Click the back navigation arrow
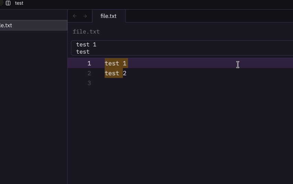This screenshot has width=293, height=184. pos(75,16)
